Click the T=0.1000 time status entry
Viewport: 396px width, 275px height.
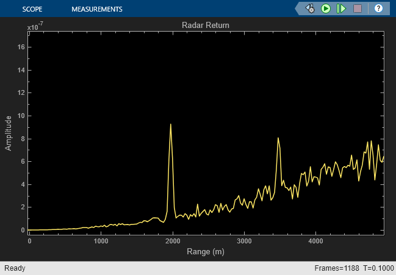click(378, 268)
